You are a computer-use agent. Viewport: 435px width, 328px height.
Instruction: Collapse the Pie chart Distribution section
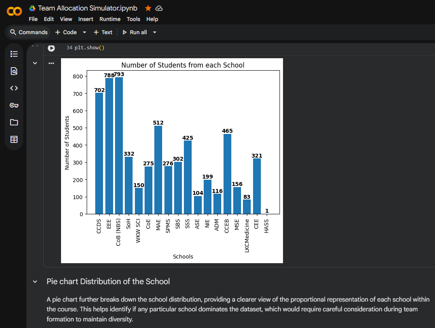35,281
